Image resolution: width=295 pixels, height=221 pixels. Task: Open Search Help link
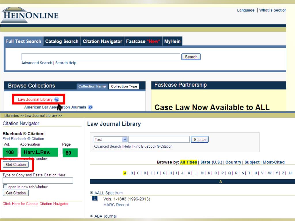tap(66, 63)
